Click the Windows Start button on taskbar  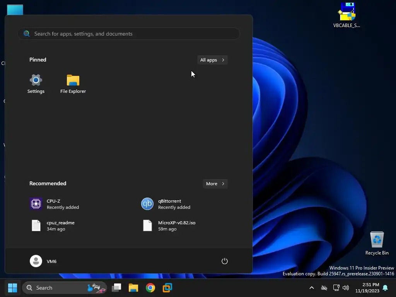tap(12, 288)
